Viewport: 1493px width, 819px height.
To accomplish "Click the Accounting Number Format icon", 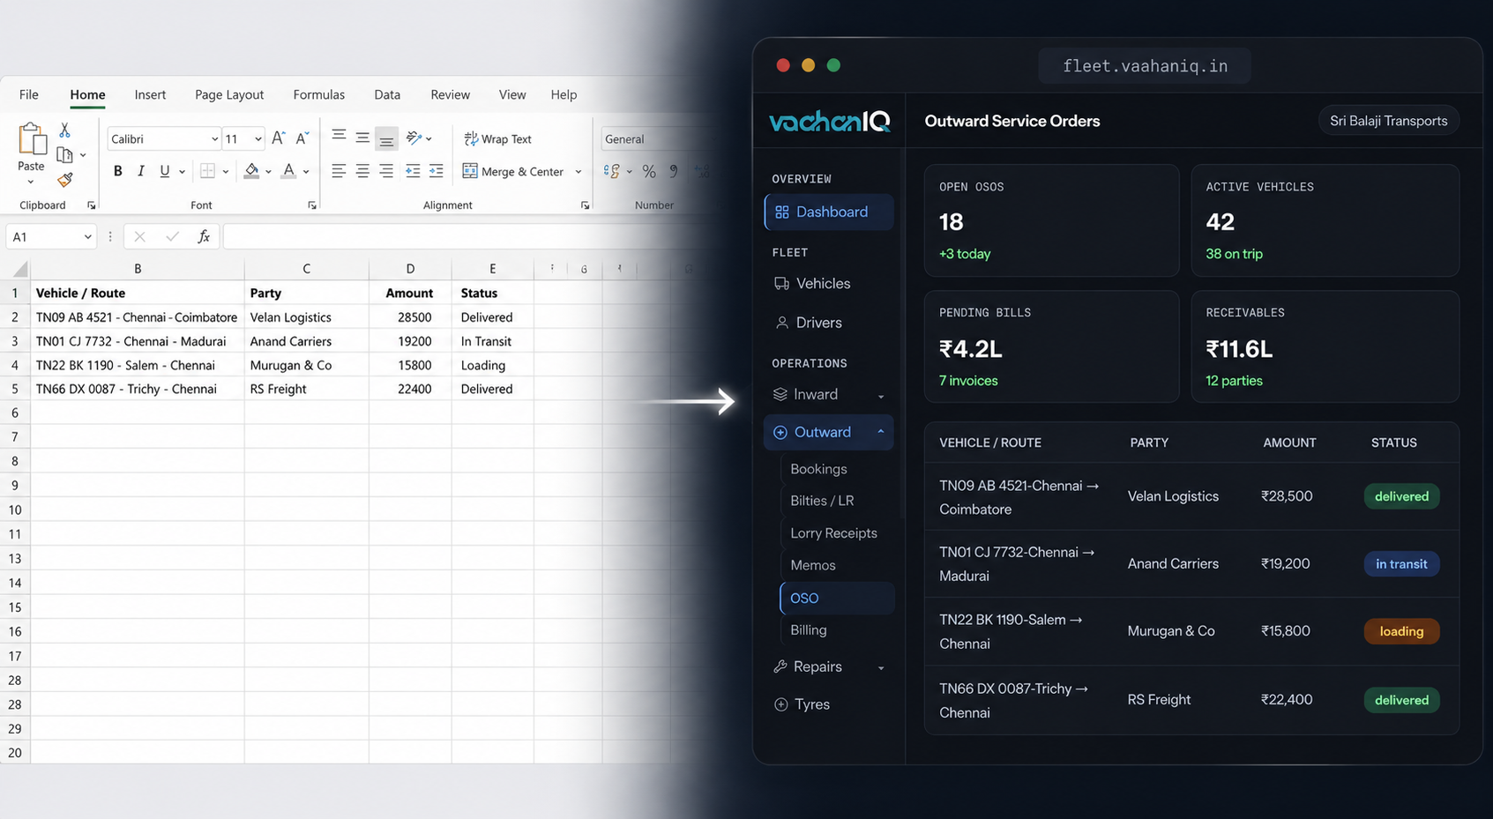I will pos(612,171).
